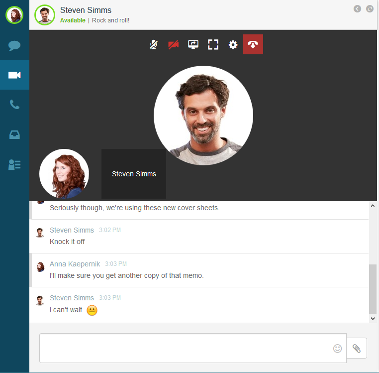Enter fullscreen video mode

pos(213,44)
